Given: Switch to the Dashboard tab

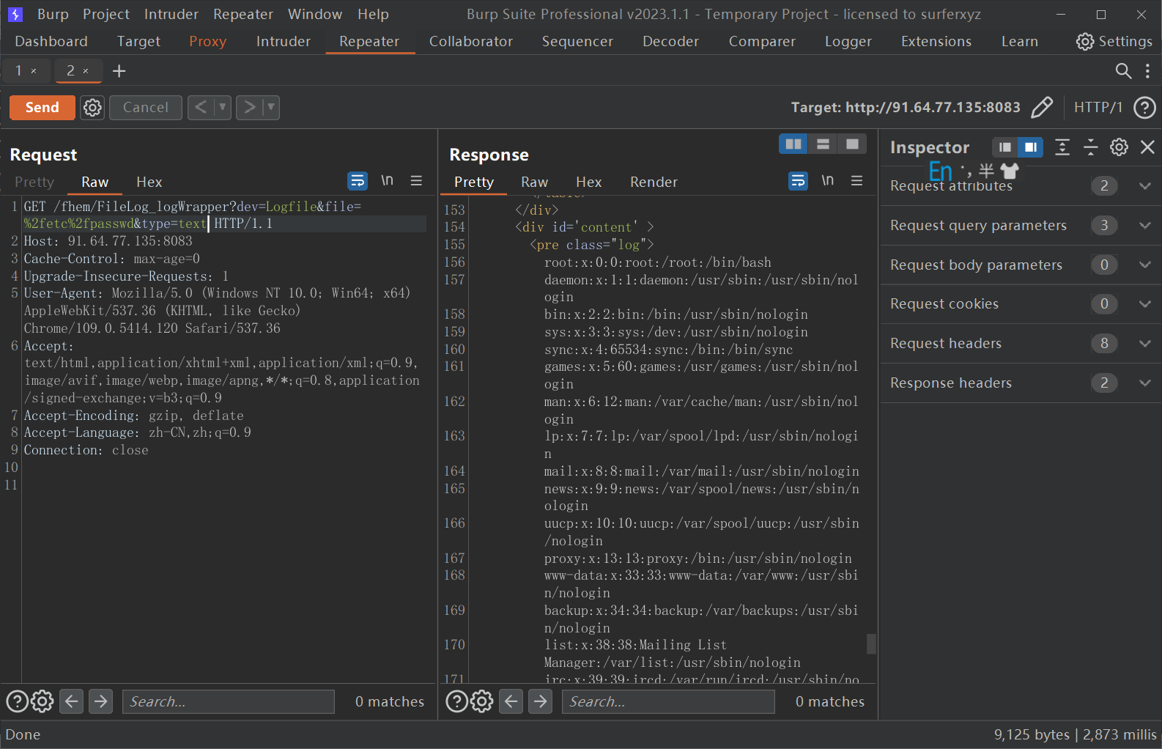Looking at the screenshot, I should pos(51,42).
